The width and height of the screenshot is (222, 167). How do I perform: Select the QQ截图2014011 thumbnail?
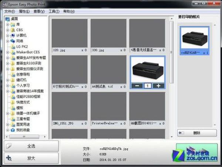pos(147,106)
